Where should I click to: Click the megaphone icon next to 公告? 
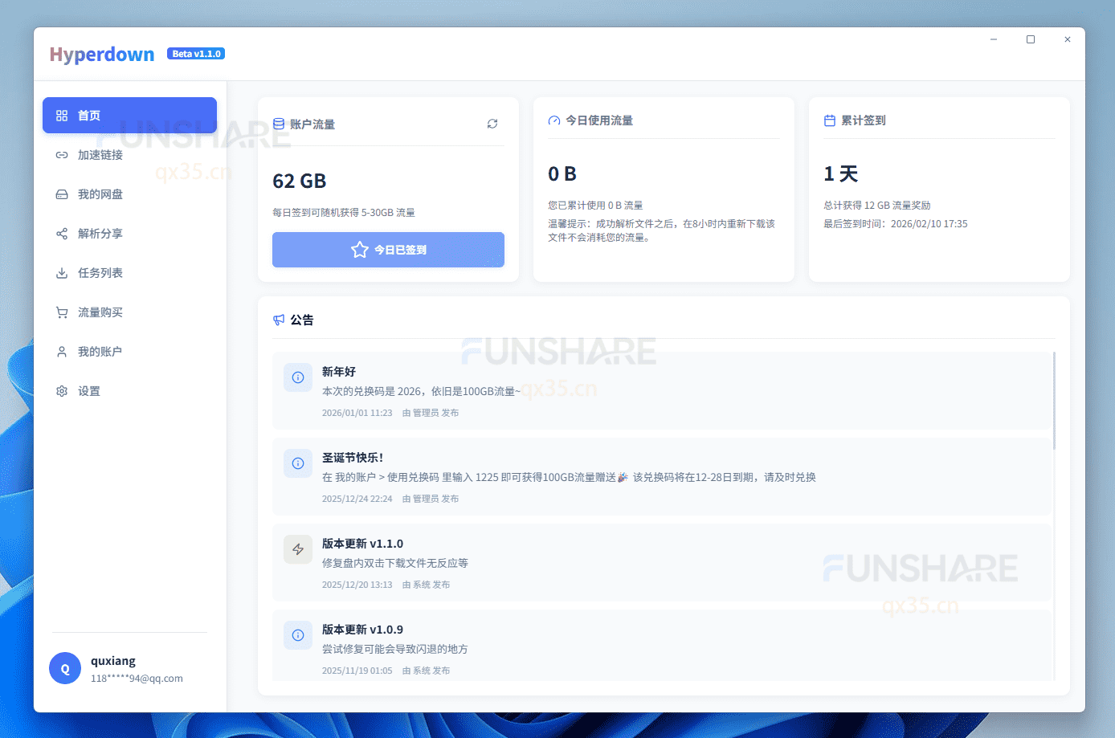279,320
